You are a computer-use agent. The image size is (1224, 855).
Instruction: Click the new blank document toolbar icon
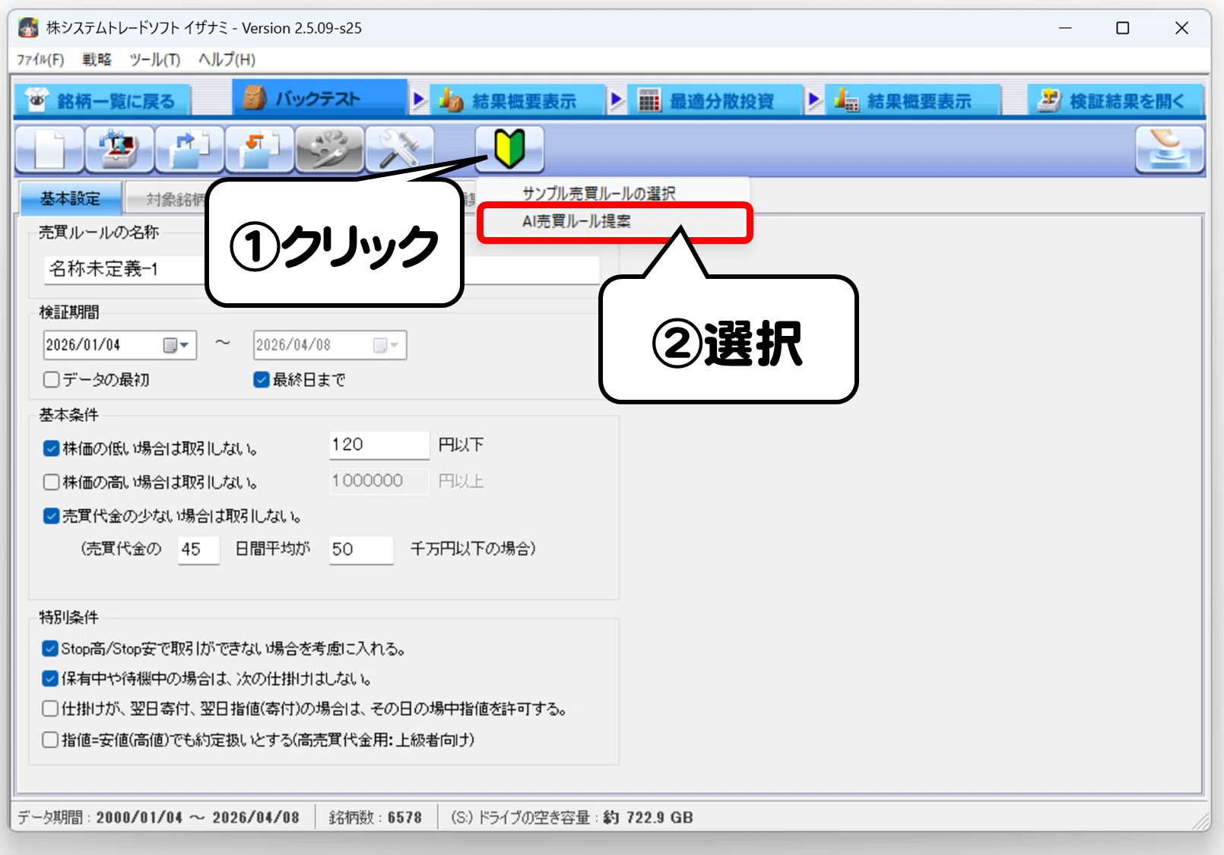click(50, 149)
